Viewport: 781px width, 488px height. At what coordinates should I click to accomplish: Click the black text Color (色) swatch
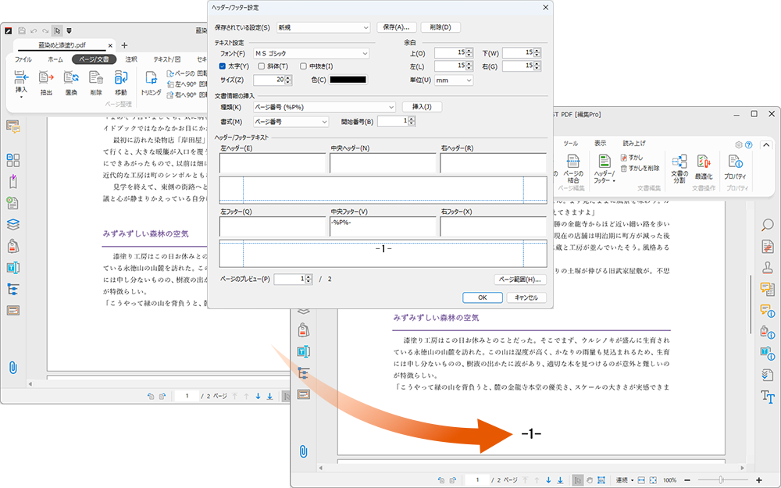coord(348,80)
